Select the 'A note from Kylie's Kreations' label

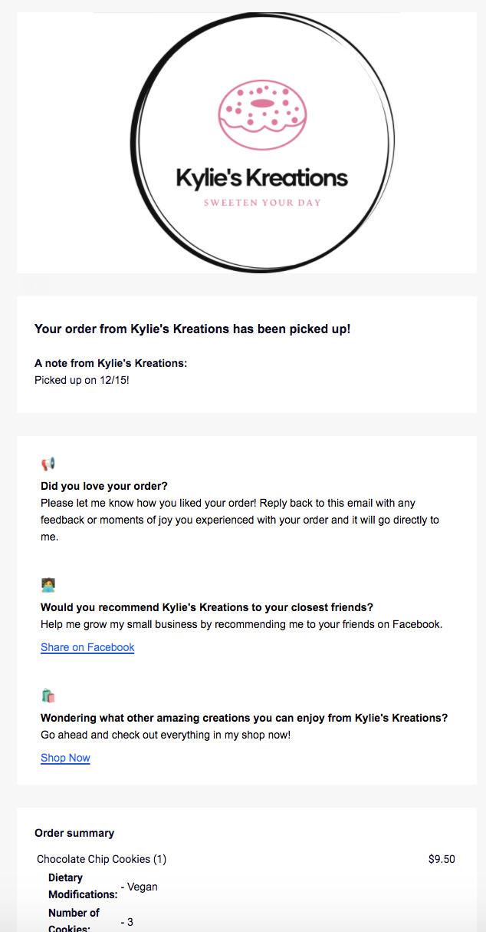coord(111,363)
